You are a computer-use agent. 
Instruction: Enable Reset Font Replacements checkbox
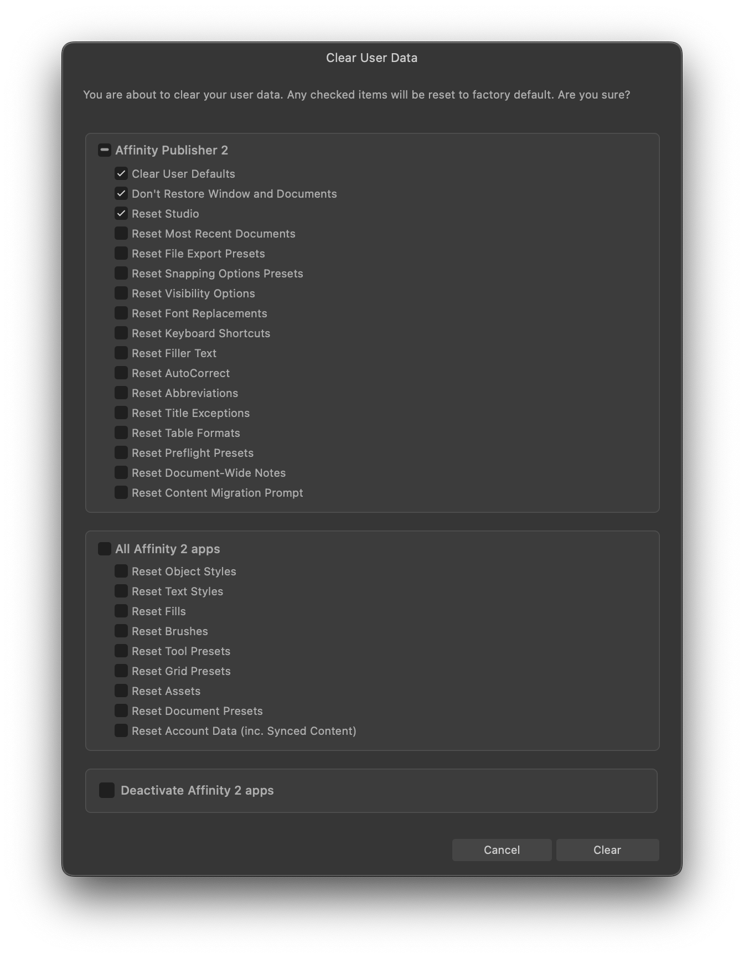click(x=121, y=313)
